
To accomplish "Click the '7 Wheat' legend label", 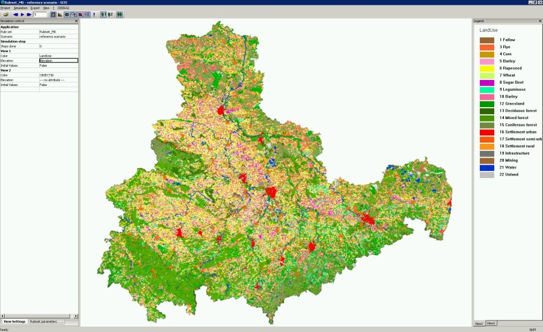I will click(x=508, y=75).
